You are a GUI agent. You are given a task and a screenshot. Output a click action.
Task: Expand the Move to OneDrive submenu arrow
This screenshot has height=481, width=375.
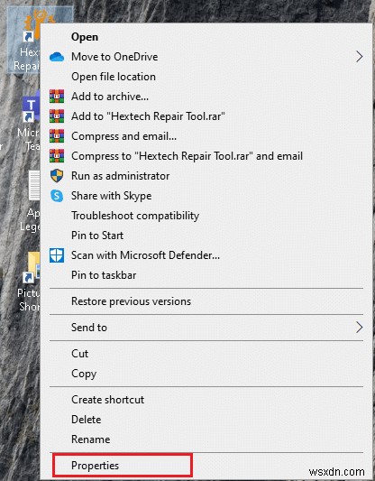click(x=360, y=57)
